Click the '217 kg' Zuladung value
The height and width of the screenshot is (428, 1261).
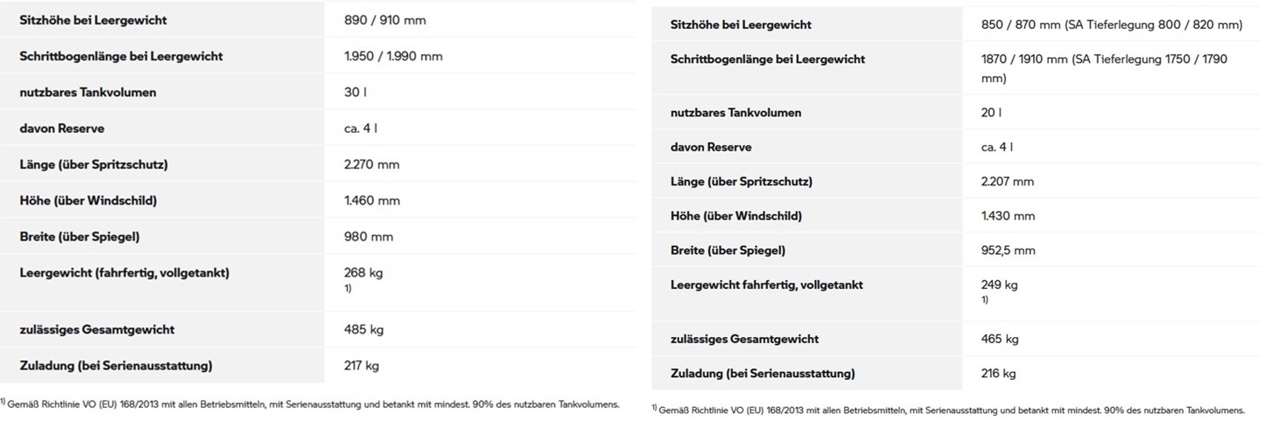(362, 366)
